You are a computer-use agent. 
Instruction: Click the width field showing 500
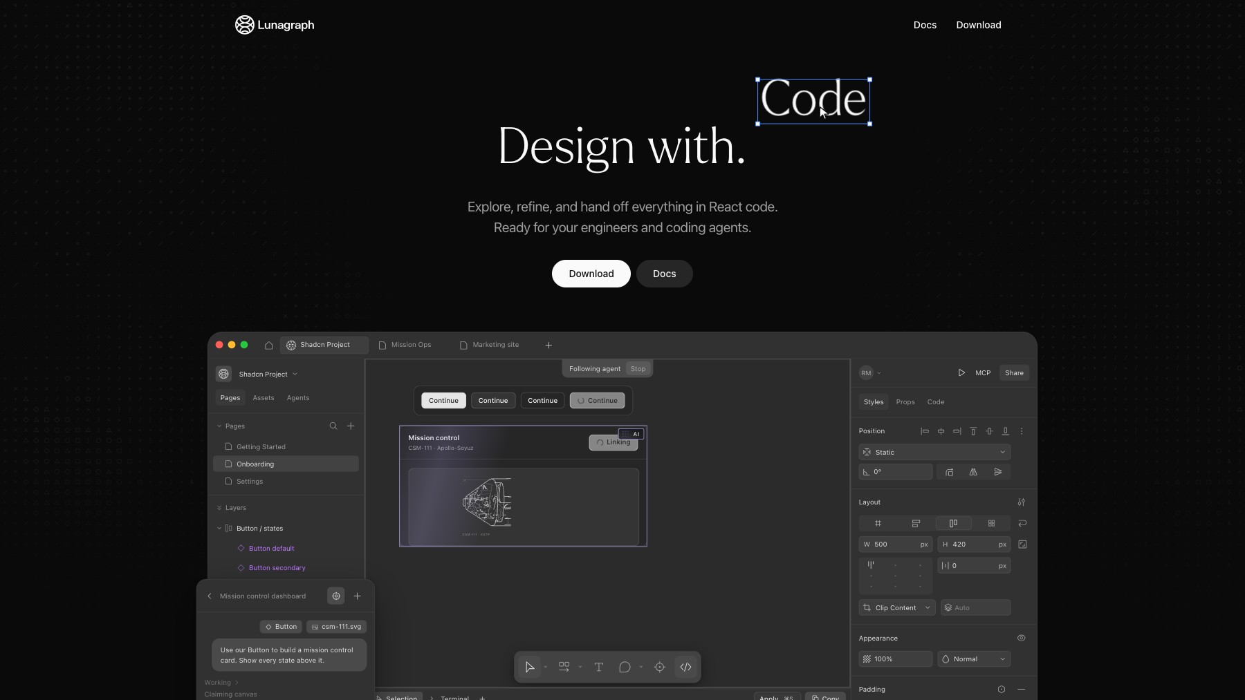pyautogui.click(x=896, y=545)
